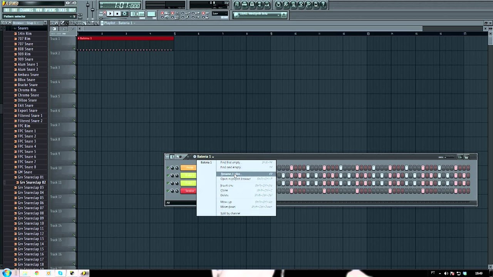Select 'Open in project browser' menu entry
The image size is (493, 277).
click(245, 179)
